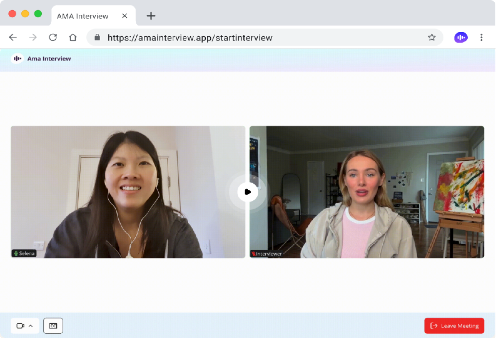Open a new tab with plus icon
Screen dimensions: 496x338
151,16
